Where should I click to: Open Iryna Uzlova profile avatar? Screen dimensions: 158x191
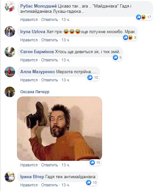tap(10, 32)
